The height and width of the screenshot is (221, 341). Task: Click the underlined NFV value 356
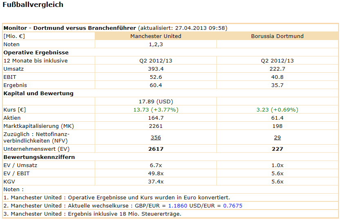(x=156, y=138)
